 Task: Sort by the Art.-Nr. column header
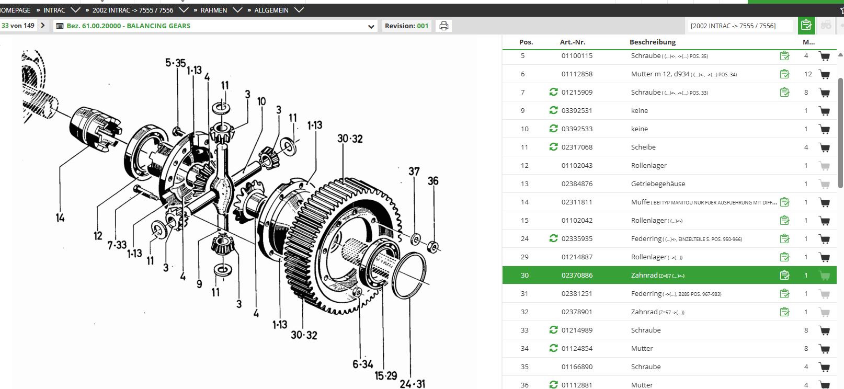click(x=573, y=42)
